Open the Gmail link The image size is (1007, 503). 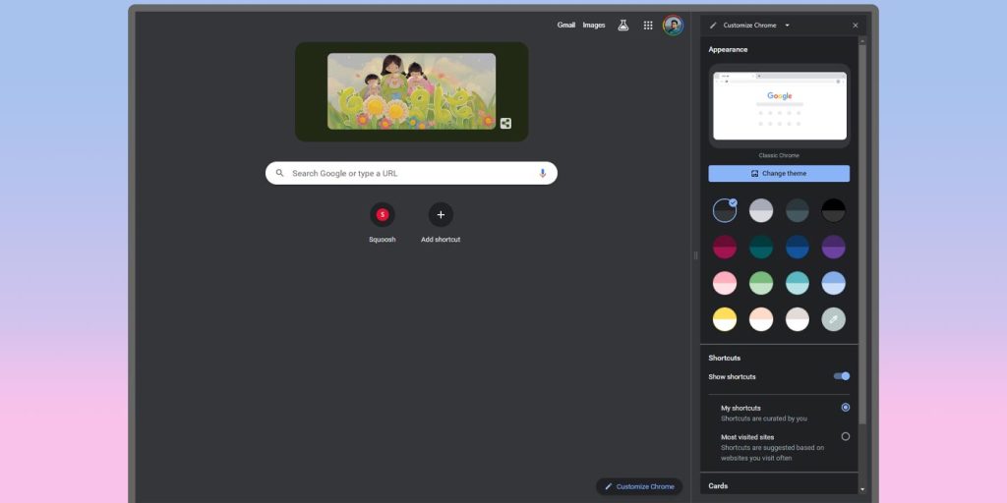[565, 26]
